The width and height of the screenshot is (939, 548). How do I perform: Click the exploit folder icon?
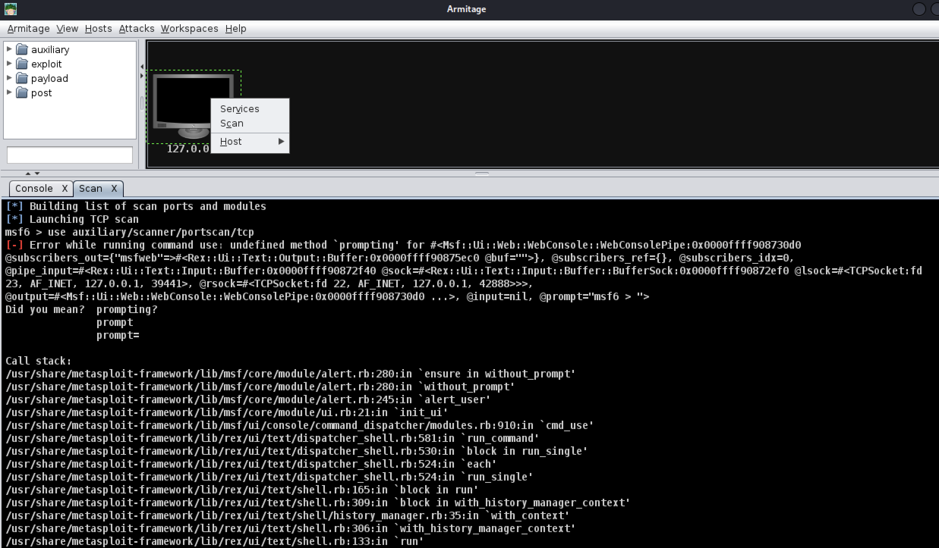[x=22, y=64]
